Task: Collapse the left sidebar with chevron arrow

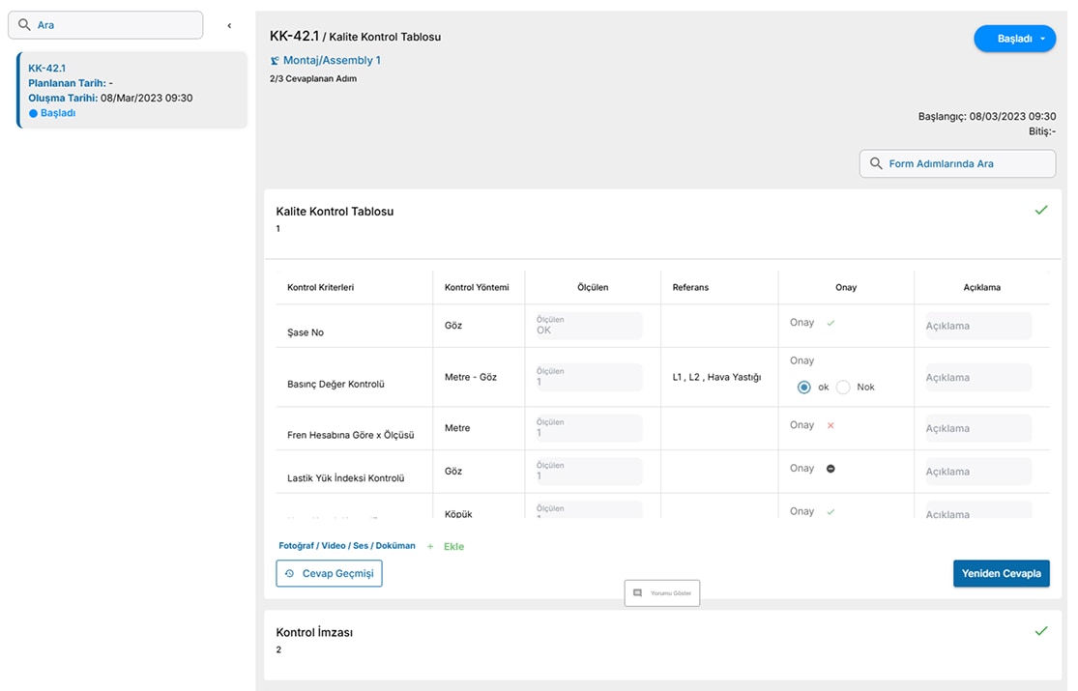Action: (229, 25)
